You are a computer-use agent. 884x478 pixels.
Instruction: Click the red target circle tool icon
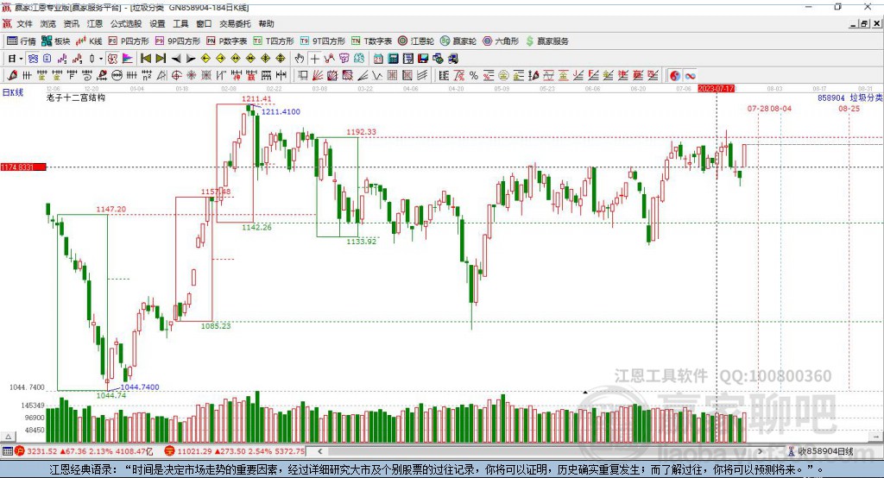[176, 76]
